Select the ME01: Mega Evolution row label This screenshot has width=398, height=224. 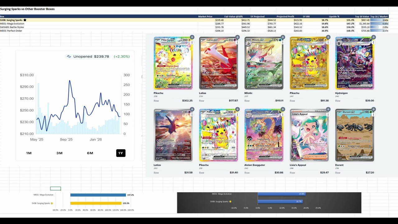(x=12, y=24)
